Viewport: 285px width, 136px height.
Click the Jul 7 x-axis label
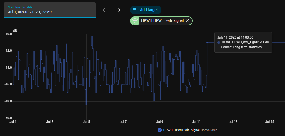(123, 122)
